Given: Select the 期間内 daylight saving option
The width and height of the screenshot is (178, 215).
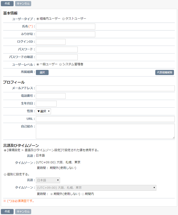Looking at the screenshot, I should [x=83, y=194].
